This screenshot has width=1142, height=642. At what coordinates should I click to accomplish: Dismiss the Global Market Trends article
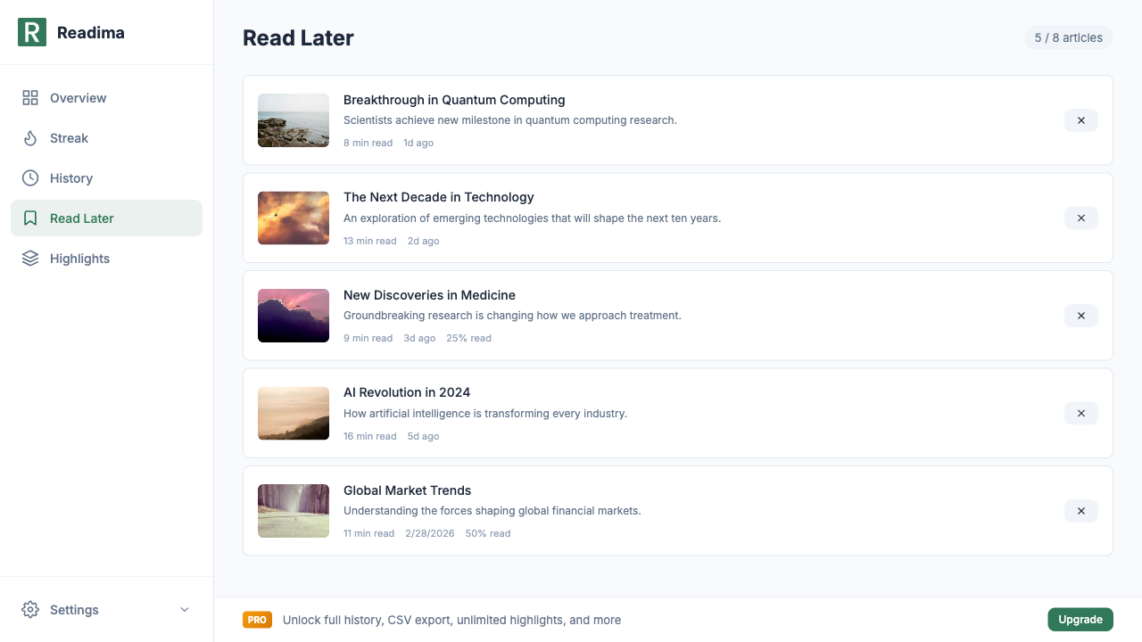[x=1080, y=510]
